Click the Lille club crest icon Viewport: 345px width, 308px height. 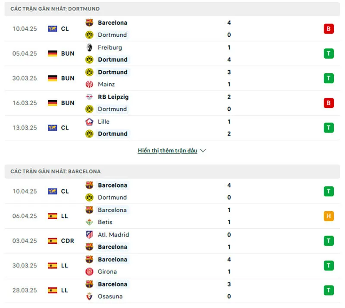(x=89, y=122)
